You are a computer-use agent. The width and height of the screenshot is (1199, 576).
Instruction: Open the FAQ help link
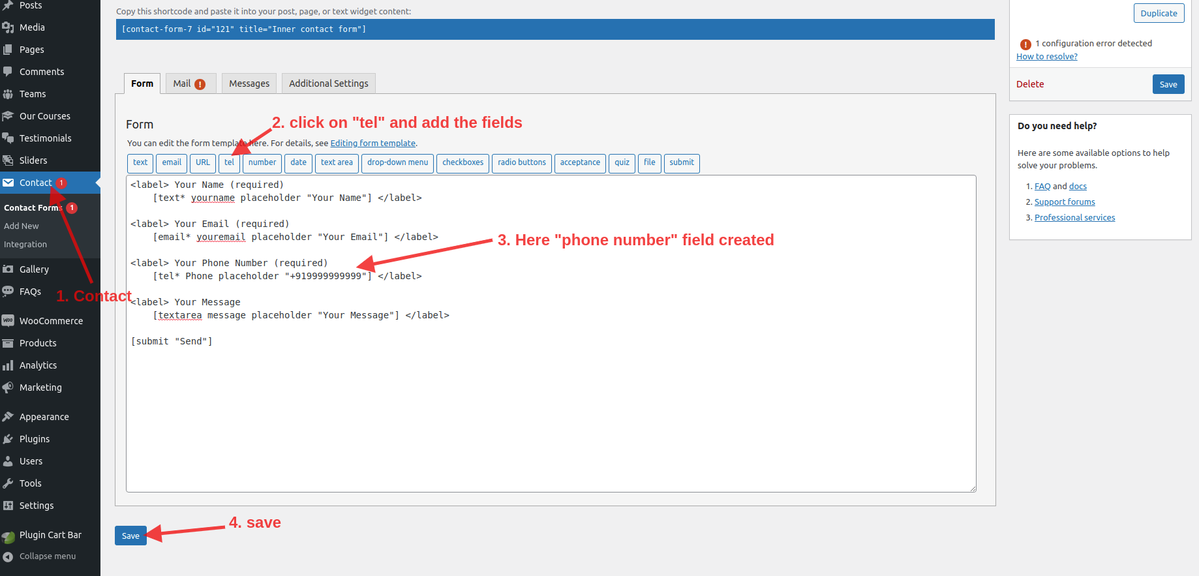(1042, 187)
